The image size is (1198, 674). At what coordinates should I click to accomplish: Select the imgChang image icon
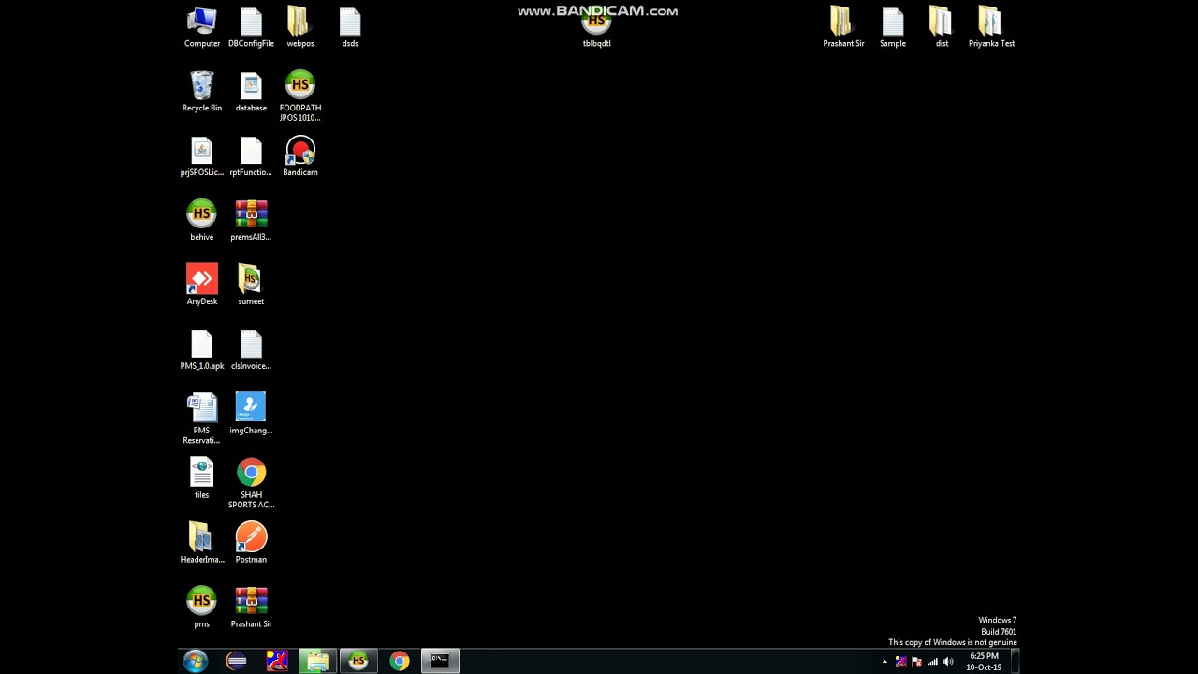pos(251,415)
